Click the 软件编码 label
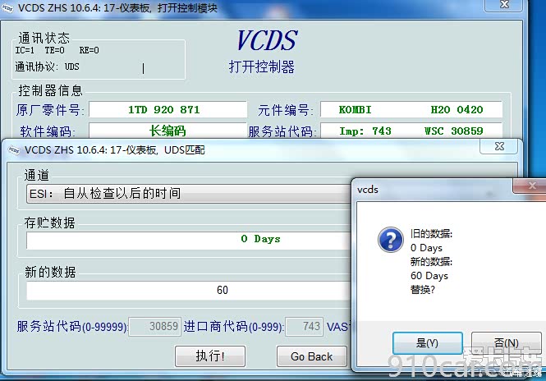This screenshot has width=546, height=381. point(48,131)
